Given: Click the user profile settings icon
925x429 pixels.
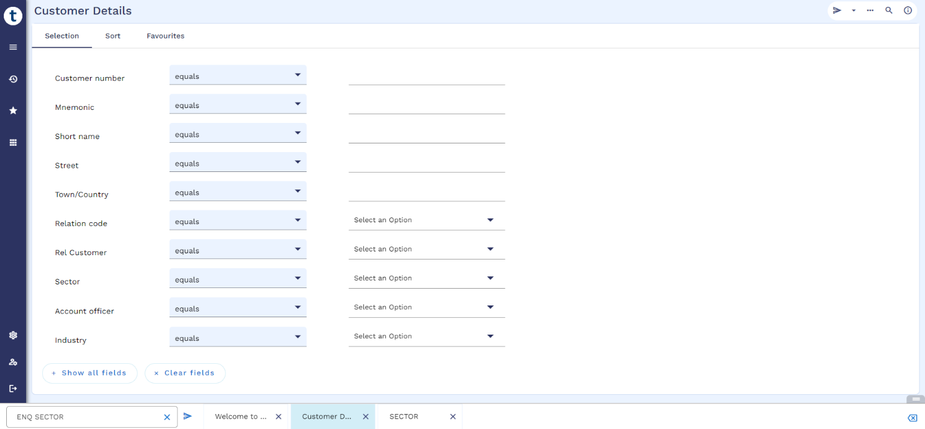Looking at the screenshot, I should pos(13,362).
